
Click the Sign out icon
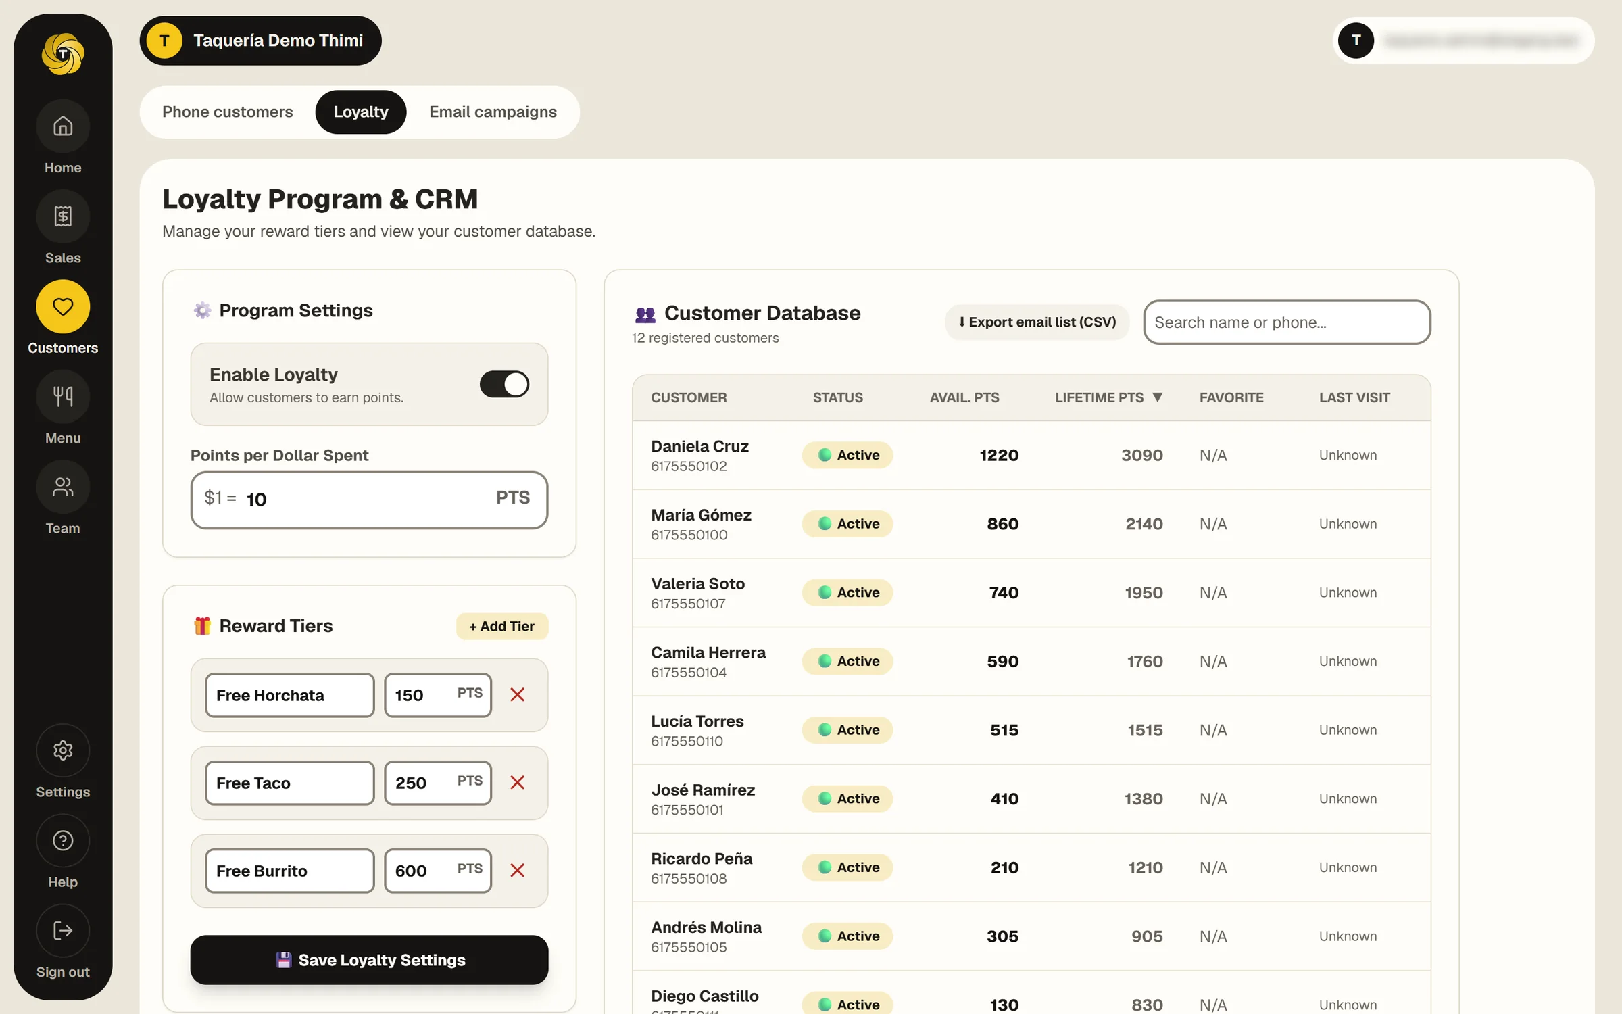[63, 931]
